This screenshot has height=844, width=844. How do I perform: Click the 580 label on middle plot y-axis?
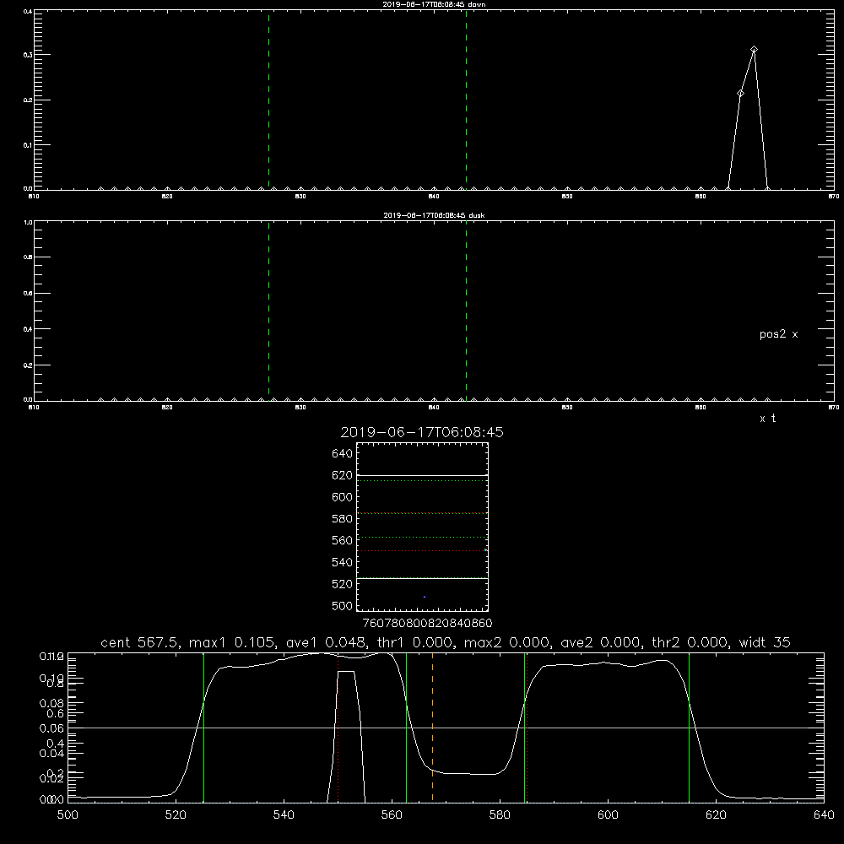click(x=342, y=519)
